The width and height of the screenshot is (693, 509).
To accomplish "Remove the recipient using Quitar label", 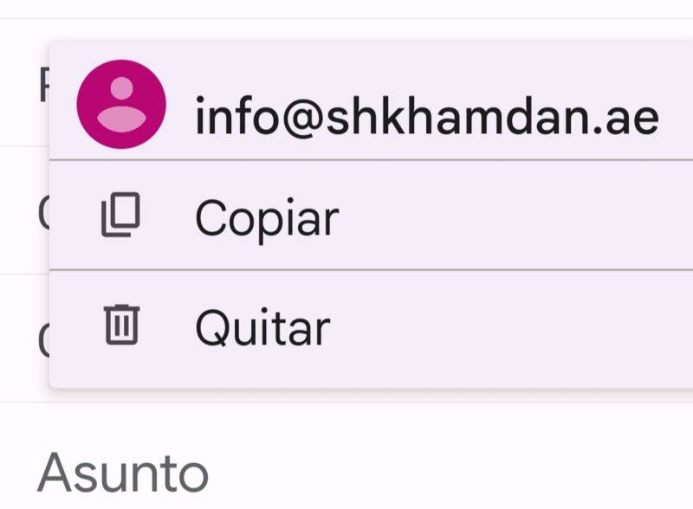I will (x=262, y=327).
